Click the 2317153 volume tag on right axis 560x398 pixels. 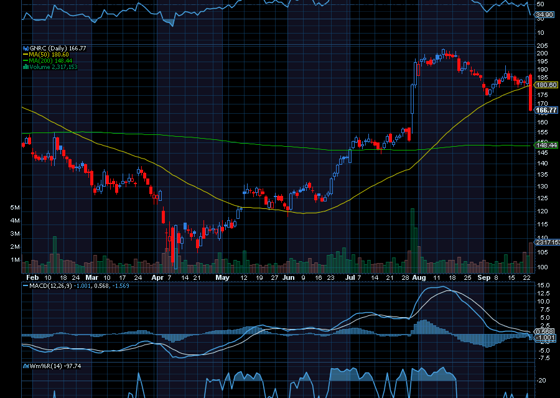coord(548,243)
